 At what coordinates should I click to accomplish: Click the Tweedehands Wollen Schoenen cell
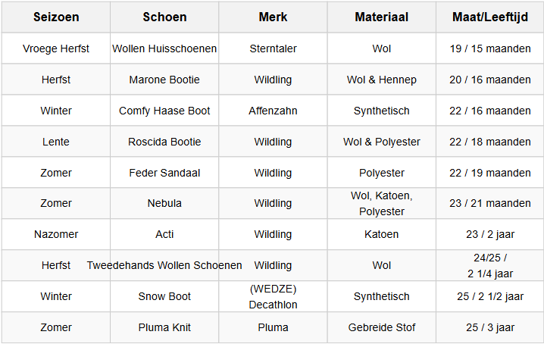pyautogui.click(x=164, y=265)
